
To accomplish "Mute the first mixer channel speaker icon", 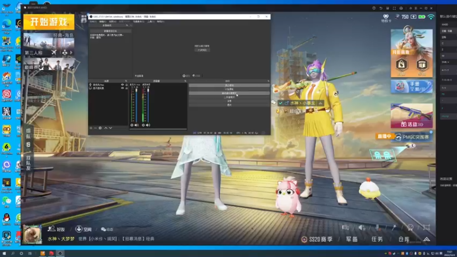I will pos(137,125).
